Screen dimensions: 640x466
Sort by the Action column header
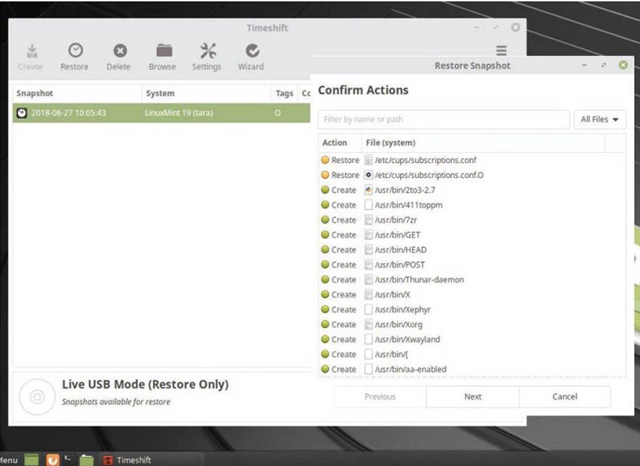pos(340,143)
